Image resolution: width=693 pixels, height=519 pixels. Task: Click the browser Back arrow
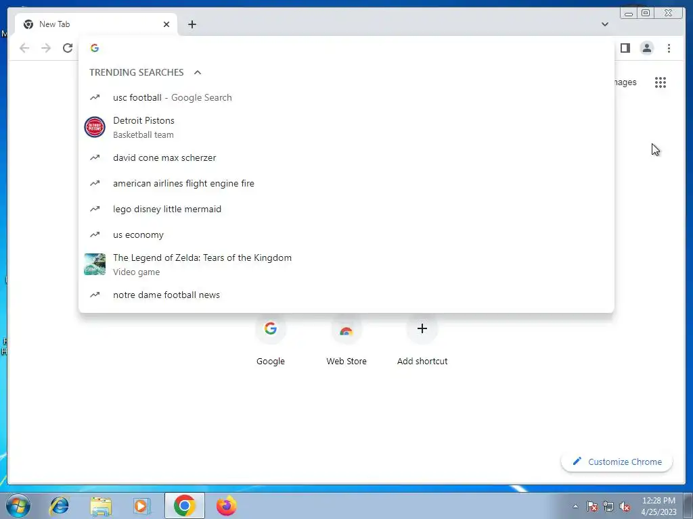pyautogui.click(x=24, y=48)
